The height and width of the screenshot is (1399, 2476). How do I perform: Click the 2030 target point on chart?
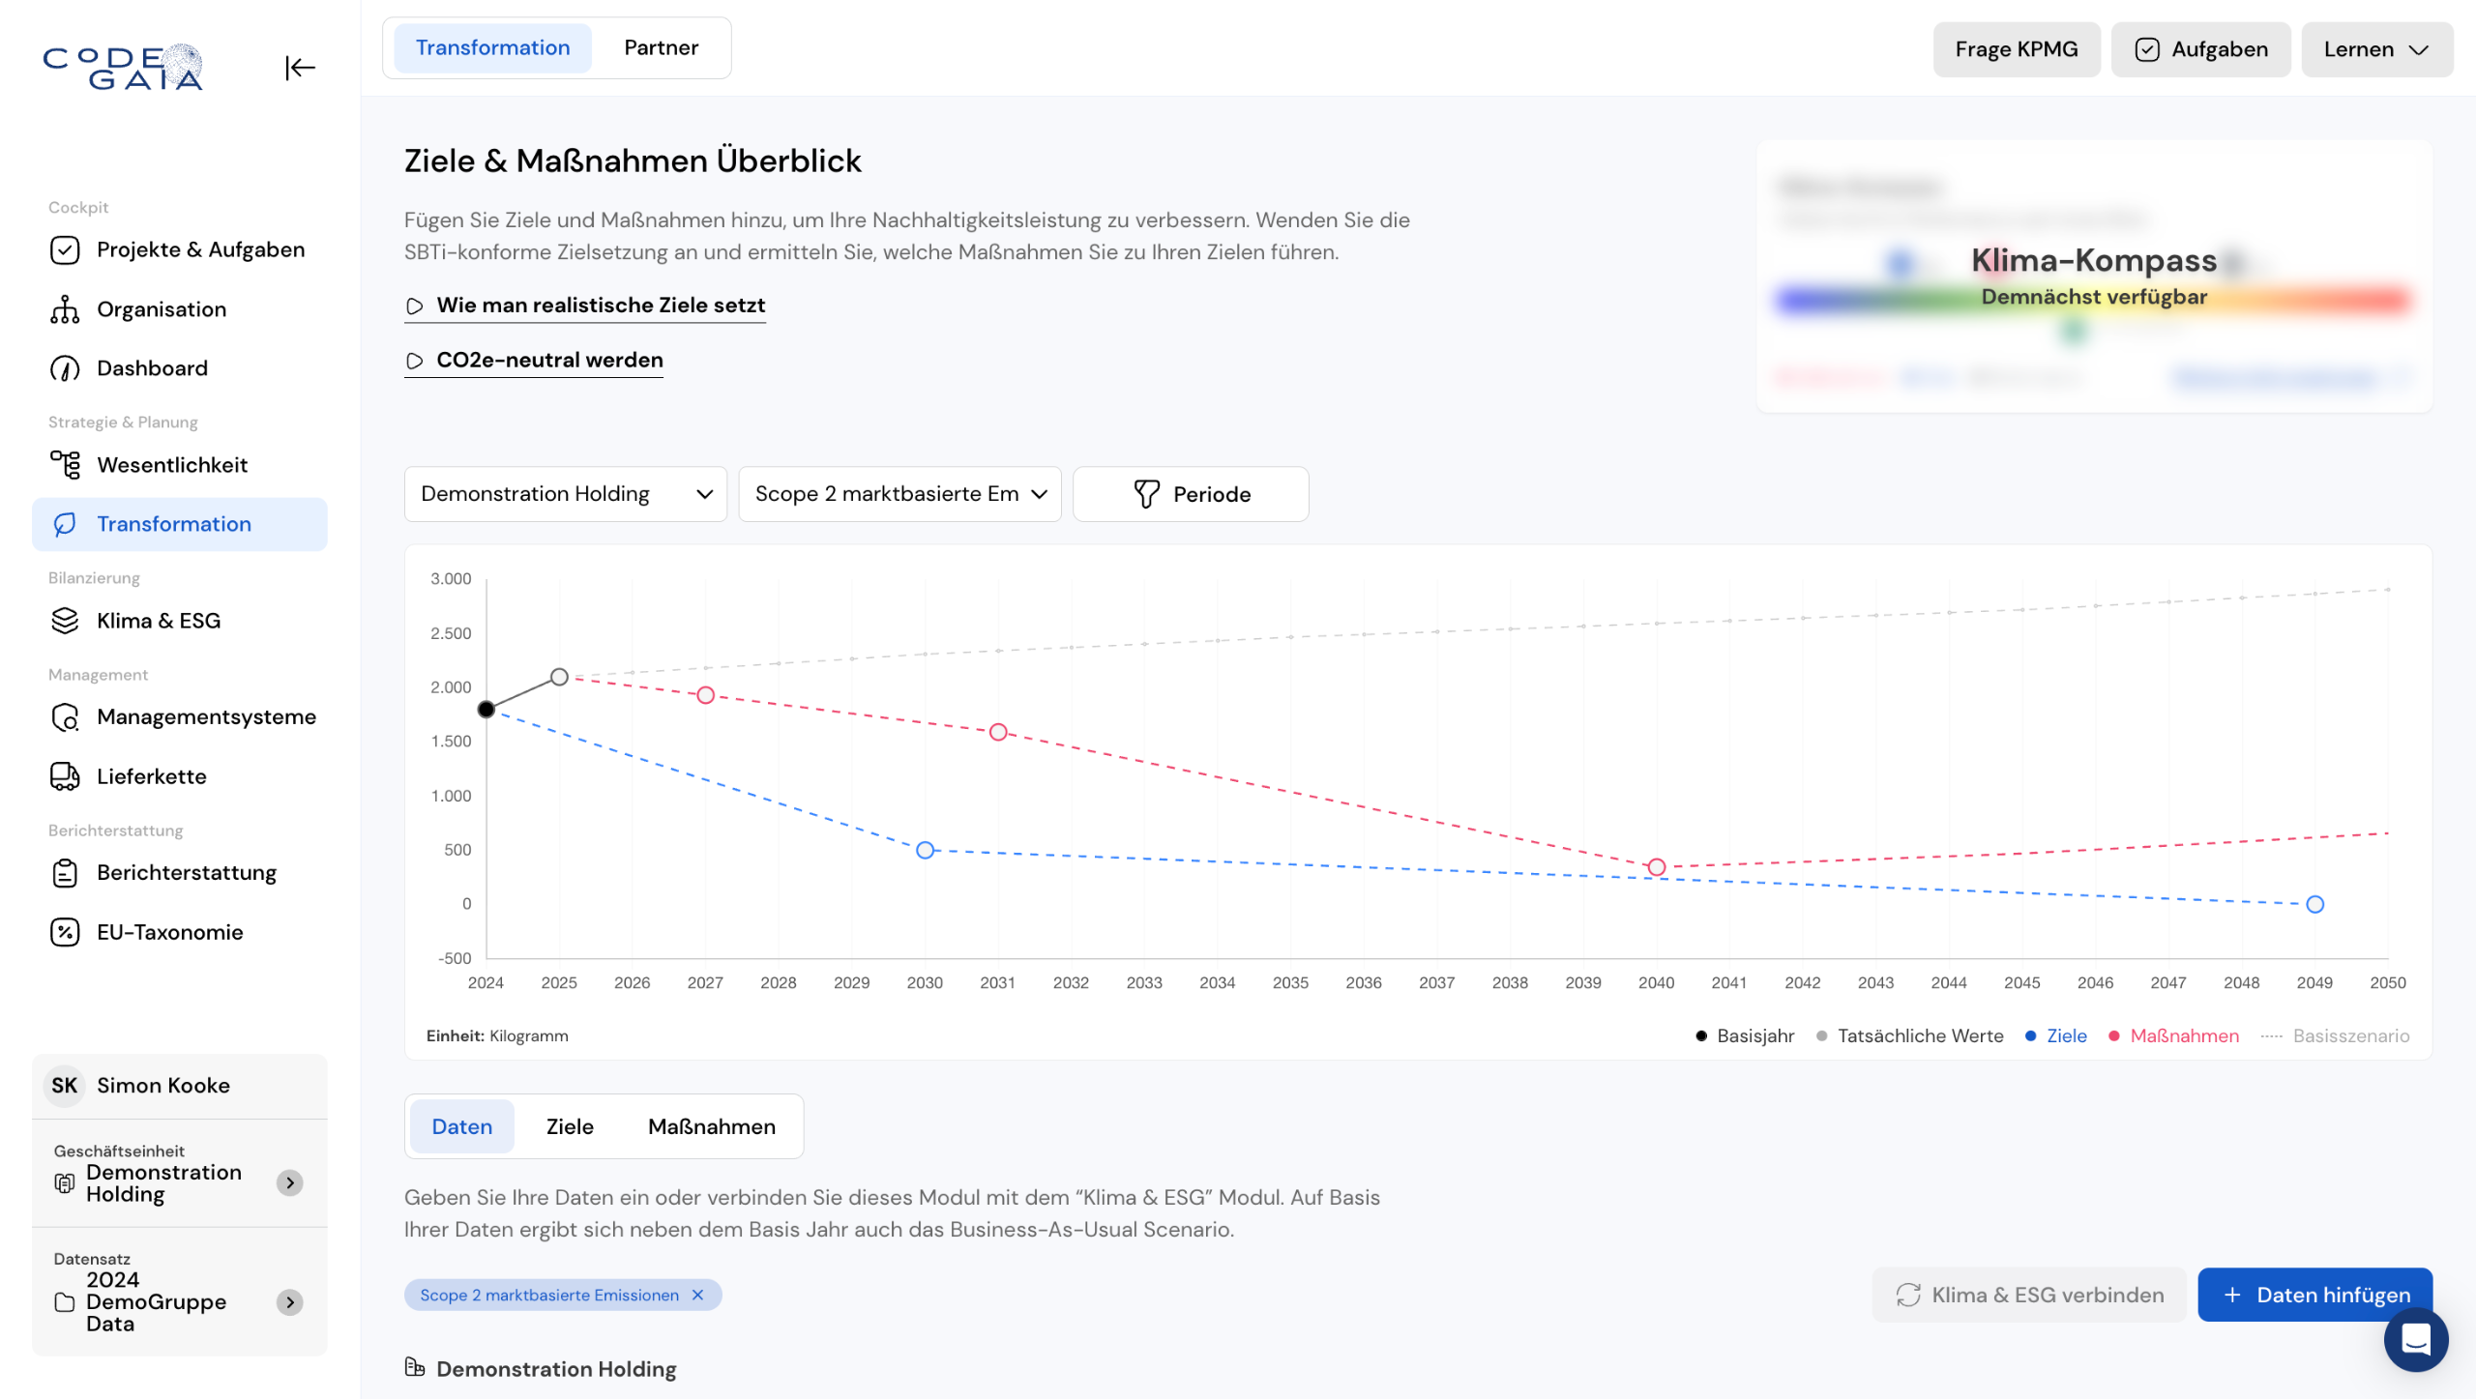[926, 850]
